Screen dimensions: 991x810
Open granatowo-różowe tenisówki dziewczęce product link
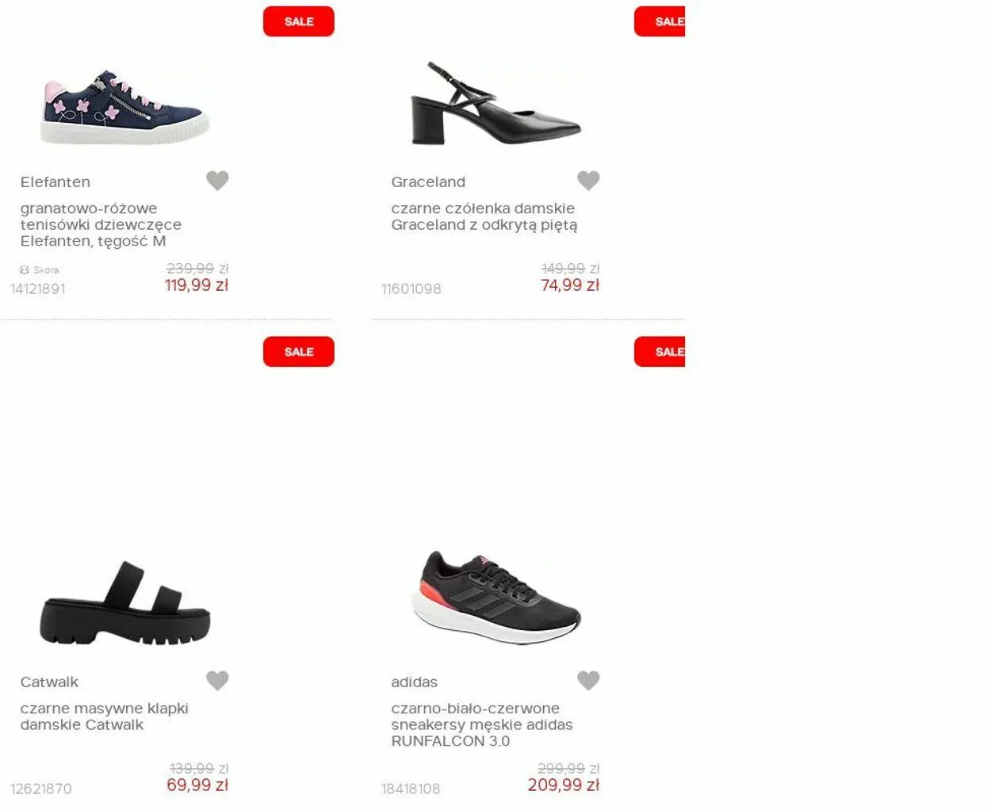(x=101, y=225)
